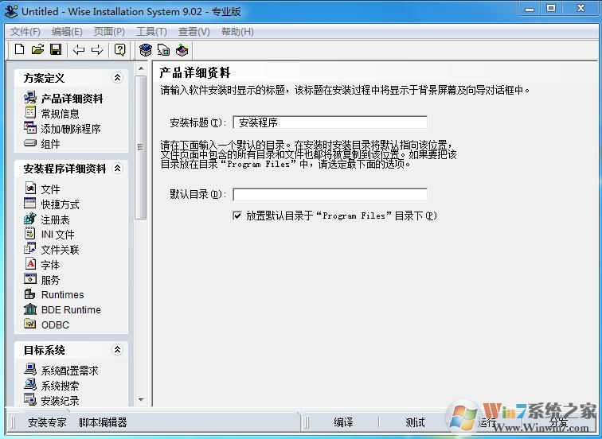Screen dimensions: 602x439
Task: Select 快捷方式 label in sidebar
Action: point(60,204)
